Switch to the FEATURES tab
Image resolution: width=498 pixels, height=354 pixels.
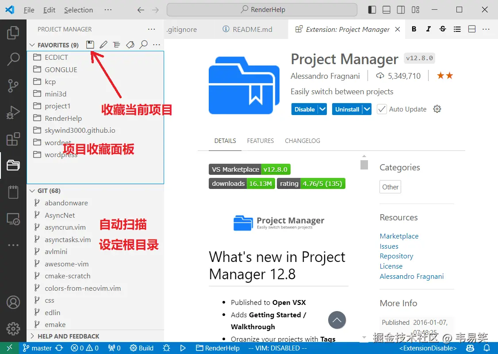[x=260, y=141]
